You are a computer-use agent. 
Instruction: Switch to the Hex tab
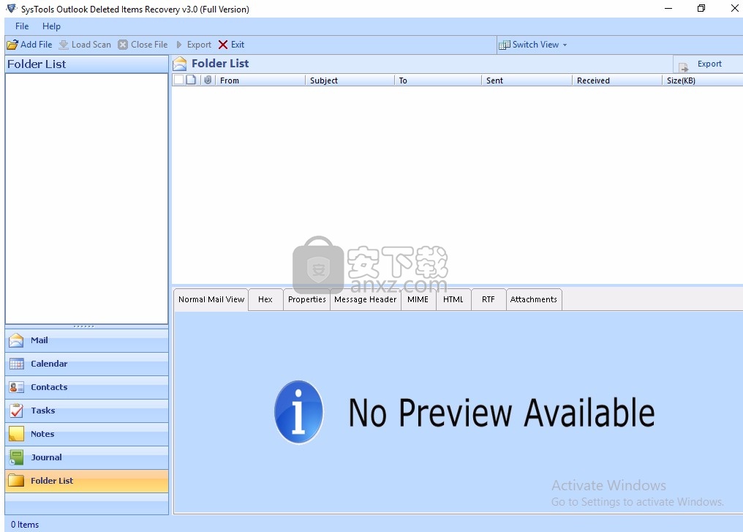coord(265,300)
